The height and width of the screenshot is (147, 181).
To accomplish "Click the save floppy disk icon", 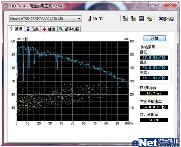I will (141, 19).
